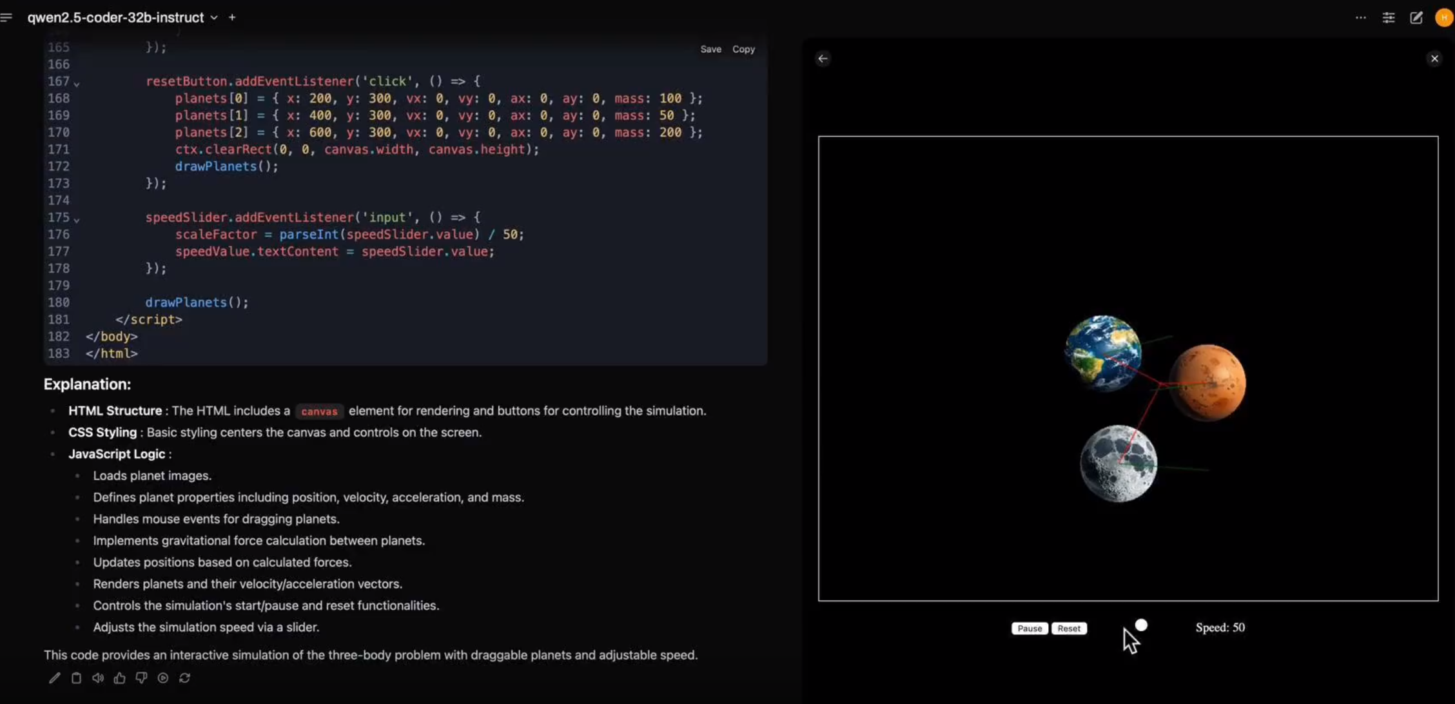Click the read aloud speaker icon

[x=98, y=678]
